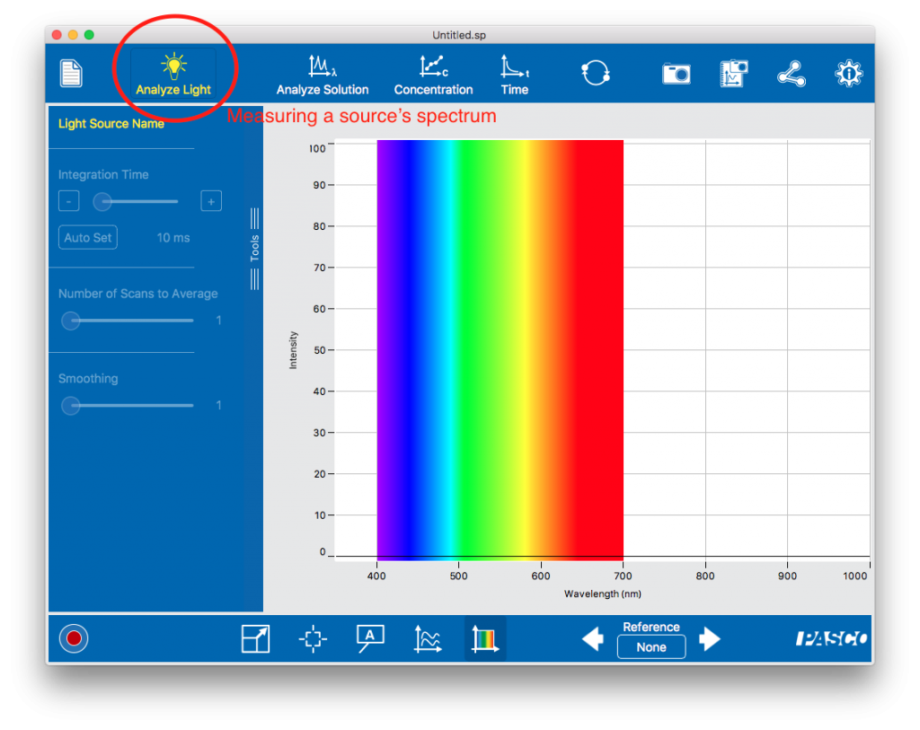The width and height of the screenshot is (920, 730).
Task: Toggle the spectrum rainbow display view
Action: pyautogui.click(x=484, y=638)
